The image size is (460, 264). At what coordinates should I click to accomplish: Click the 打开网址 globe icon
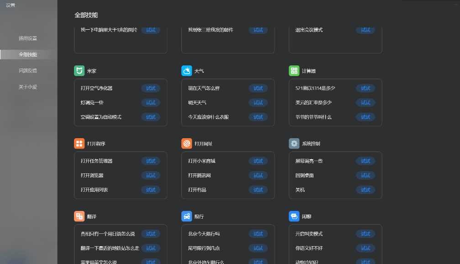click(x=186, y=144)
